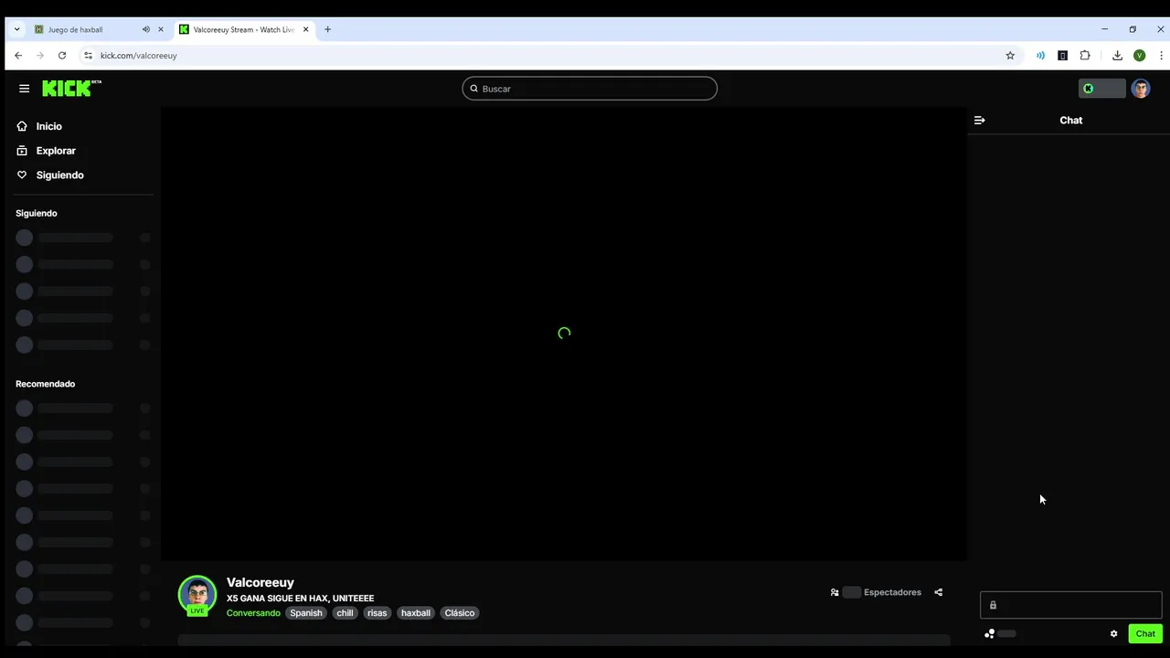Open Valcoreeuy channel name link
The image size is (1170, 658).
coord(261,582)
